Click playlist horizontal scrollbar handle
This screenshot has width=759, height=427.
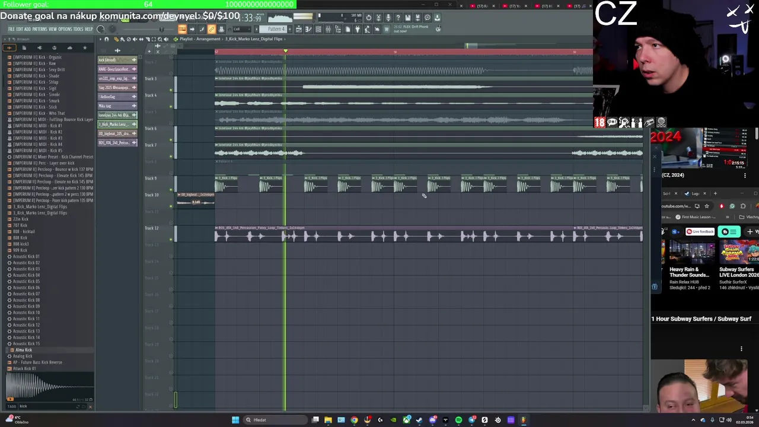pyautogui.click(x=470, y=46)
